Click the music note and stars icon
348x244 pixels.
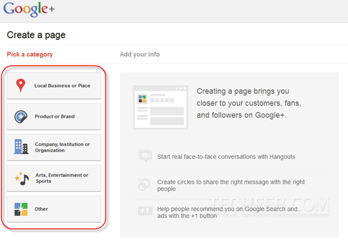pos(22,178)
